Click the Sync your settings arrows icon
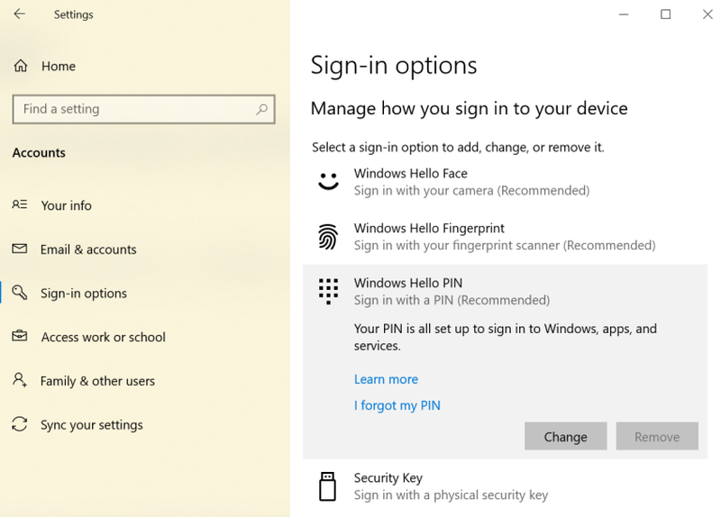 pos(20,423)
